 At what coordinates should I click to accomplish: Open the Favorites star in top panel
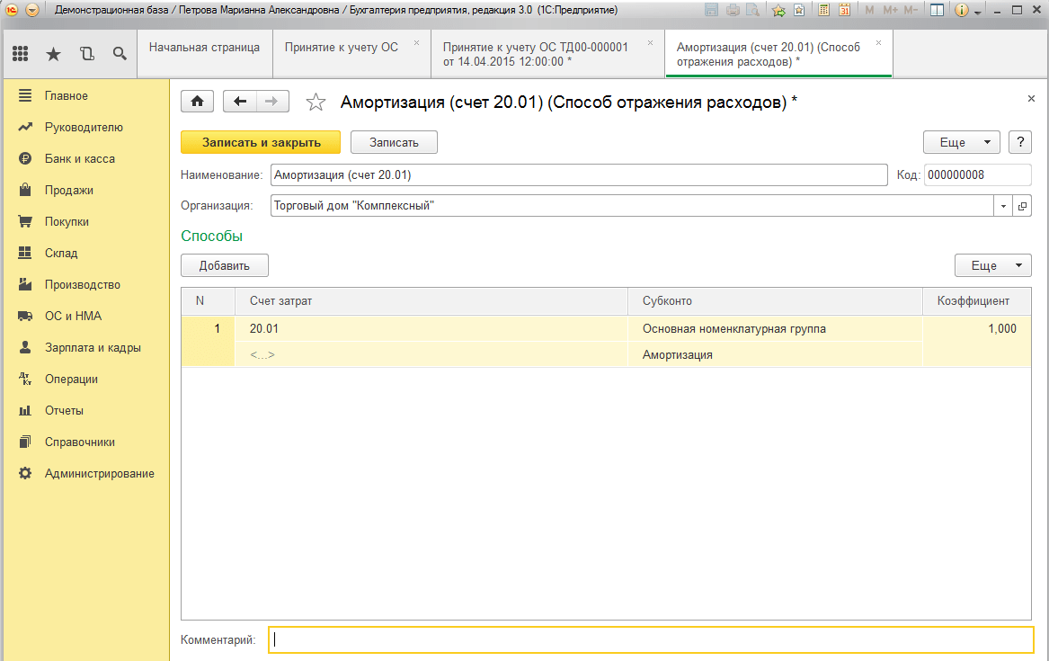pos(53,54)
